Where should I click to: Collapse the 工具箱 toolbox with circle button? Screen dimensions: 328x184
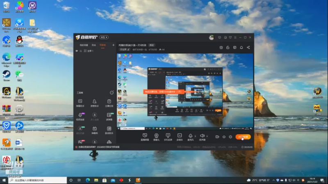click(112, 93)
